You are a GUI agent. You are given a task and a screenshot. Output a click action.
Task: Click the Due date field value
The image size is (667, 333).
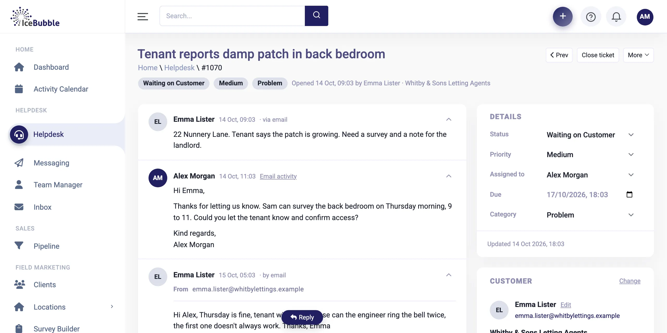pos(577,195)
